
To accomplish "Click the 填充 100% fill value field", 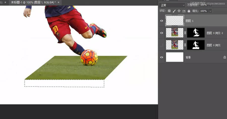I will click(203, 11).
